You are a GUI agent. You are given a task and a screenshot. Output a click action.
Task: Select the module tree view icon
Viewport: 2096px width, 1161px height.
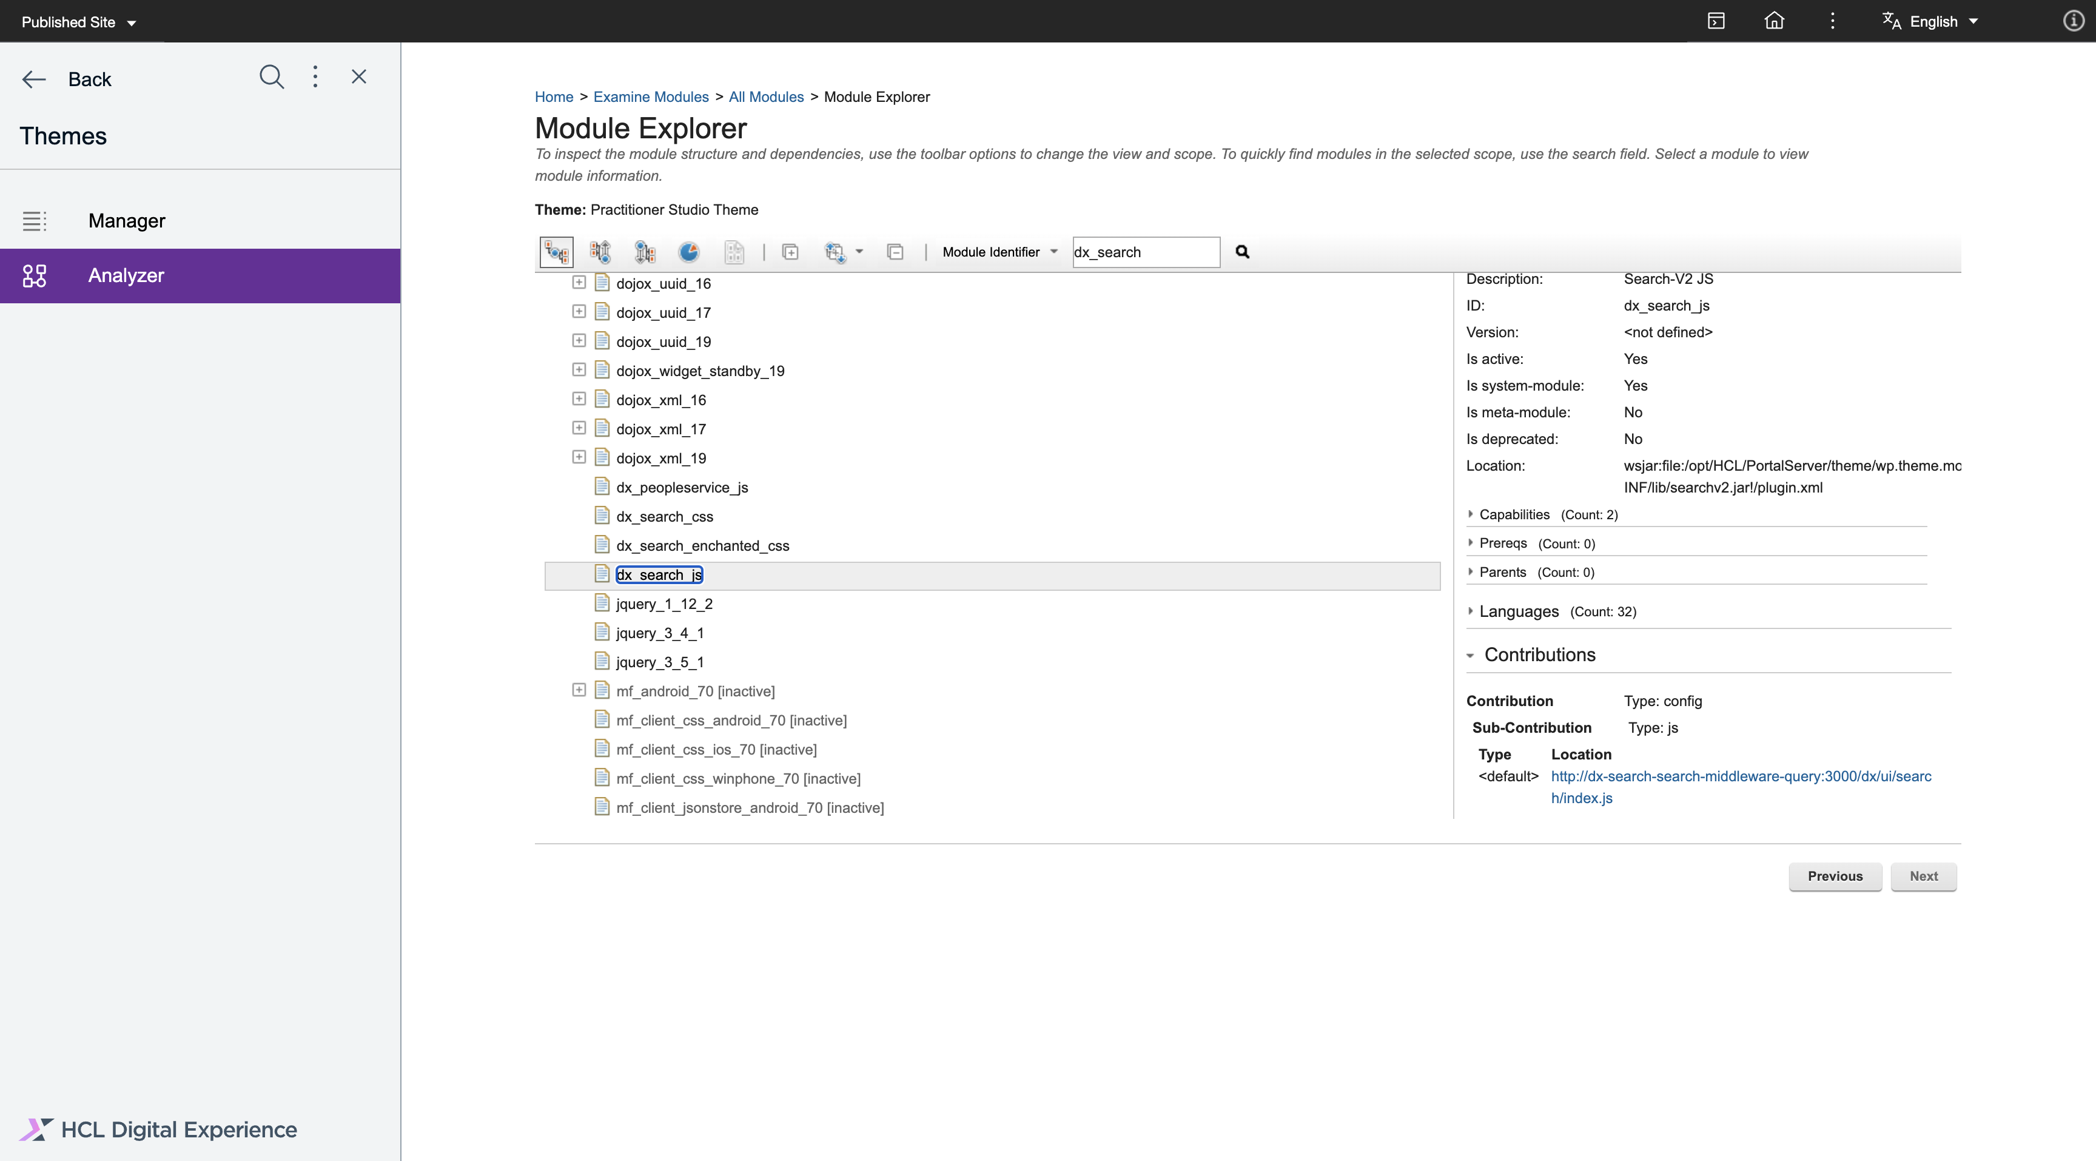pyautogui.click(x=556, y=252)
